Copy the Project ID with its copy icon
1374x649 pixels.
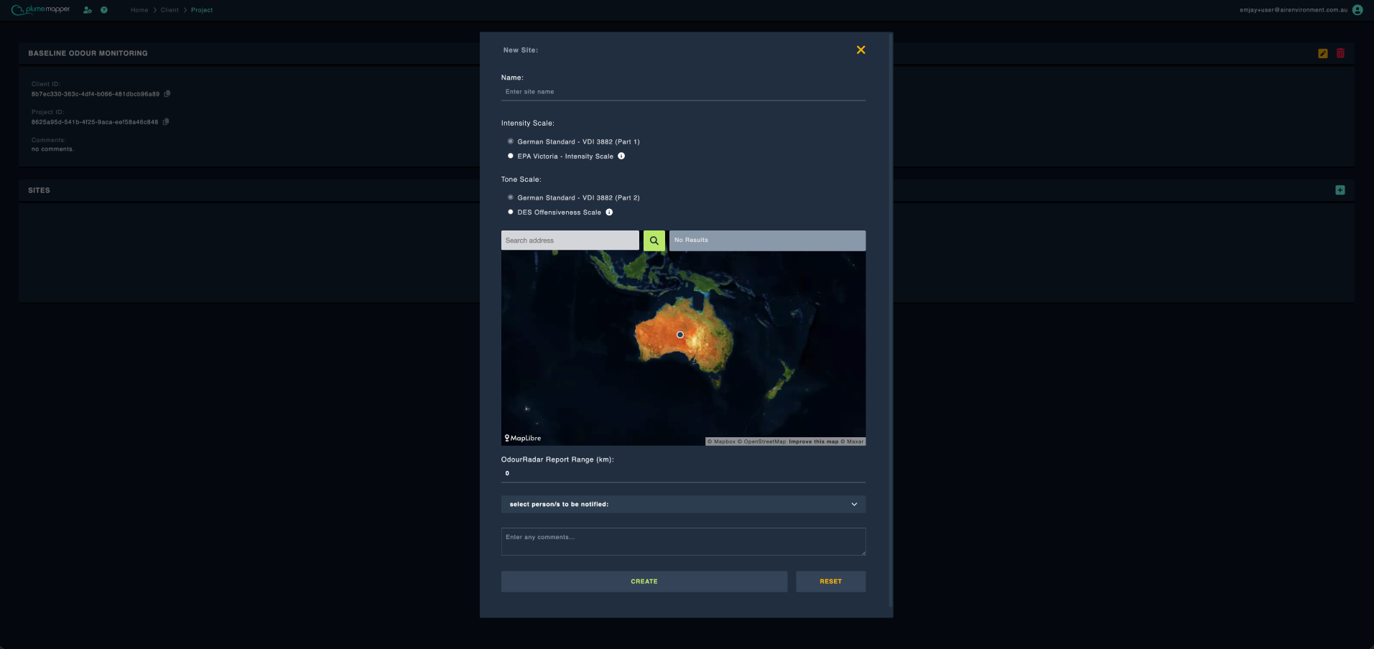pyautogui.click(x=166, y=121)
